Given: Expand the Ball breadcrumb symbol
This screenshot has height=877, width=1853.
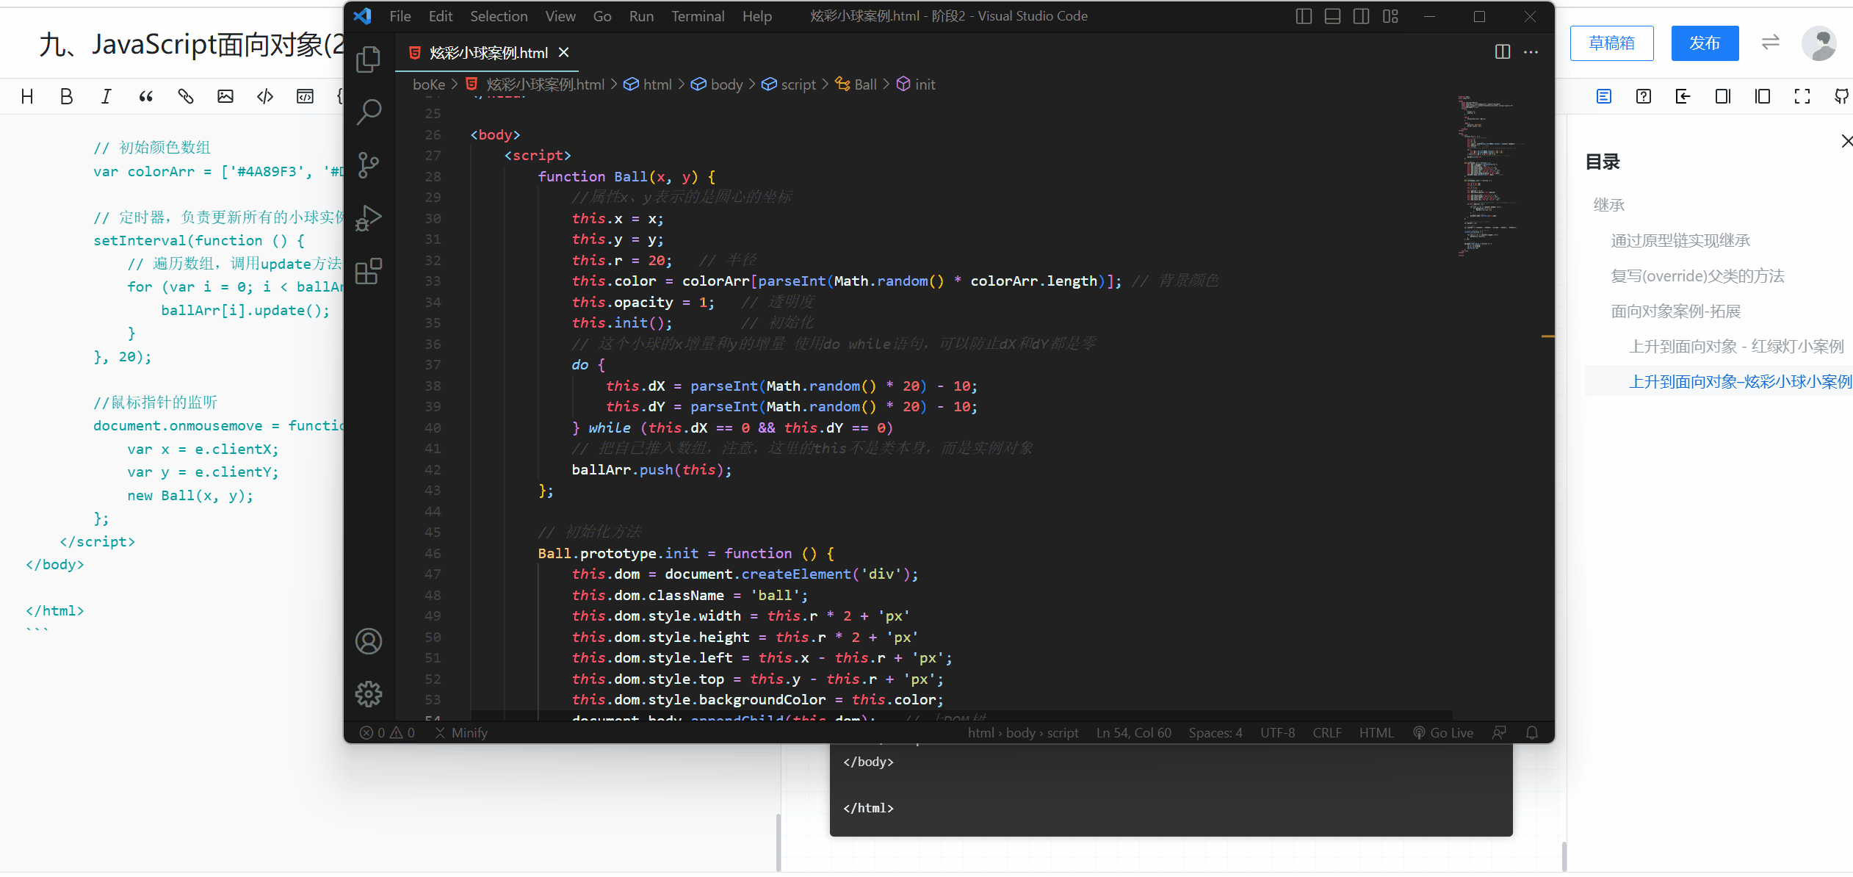Looking at the screenshot, I should pyautogui.click(x=864, y=84).
